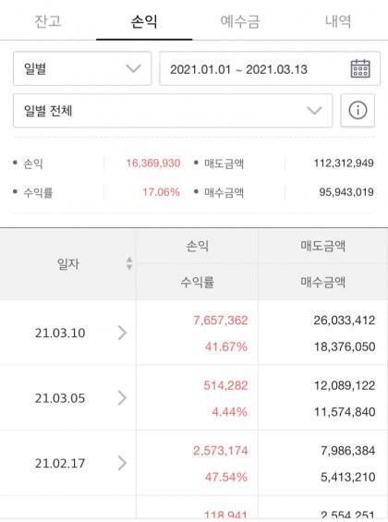Screen dimensions: 388x522
Task: Expand the 일별 period dropdown
Action: tap(82, 68)
